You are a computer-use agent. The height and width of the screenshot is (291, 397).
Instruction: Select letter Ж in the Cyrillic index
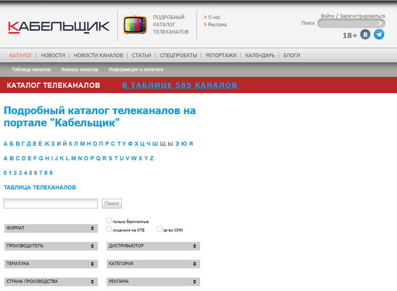click(x=47, y=144)
